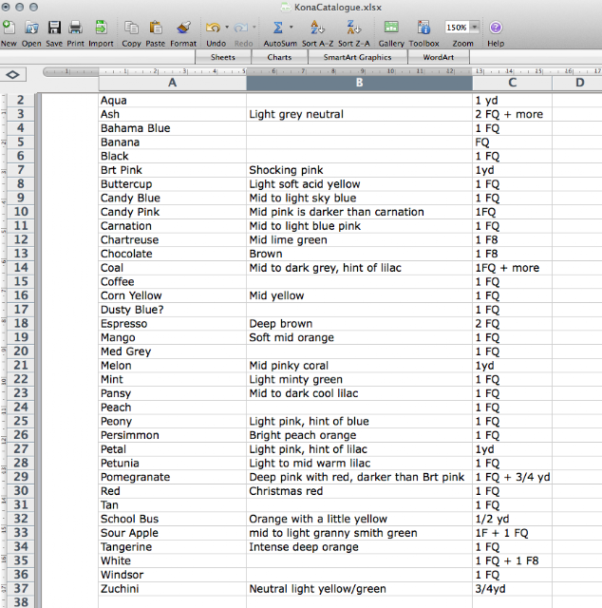Click the horizontal ruler

(322, 71)
